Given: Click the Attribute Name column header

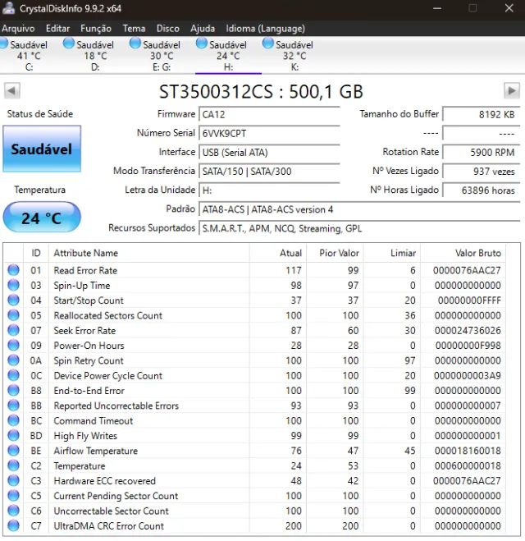Looking at the screenshot, I should point(149,253).
